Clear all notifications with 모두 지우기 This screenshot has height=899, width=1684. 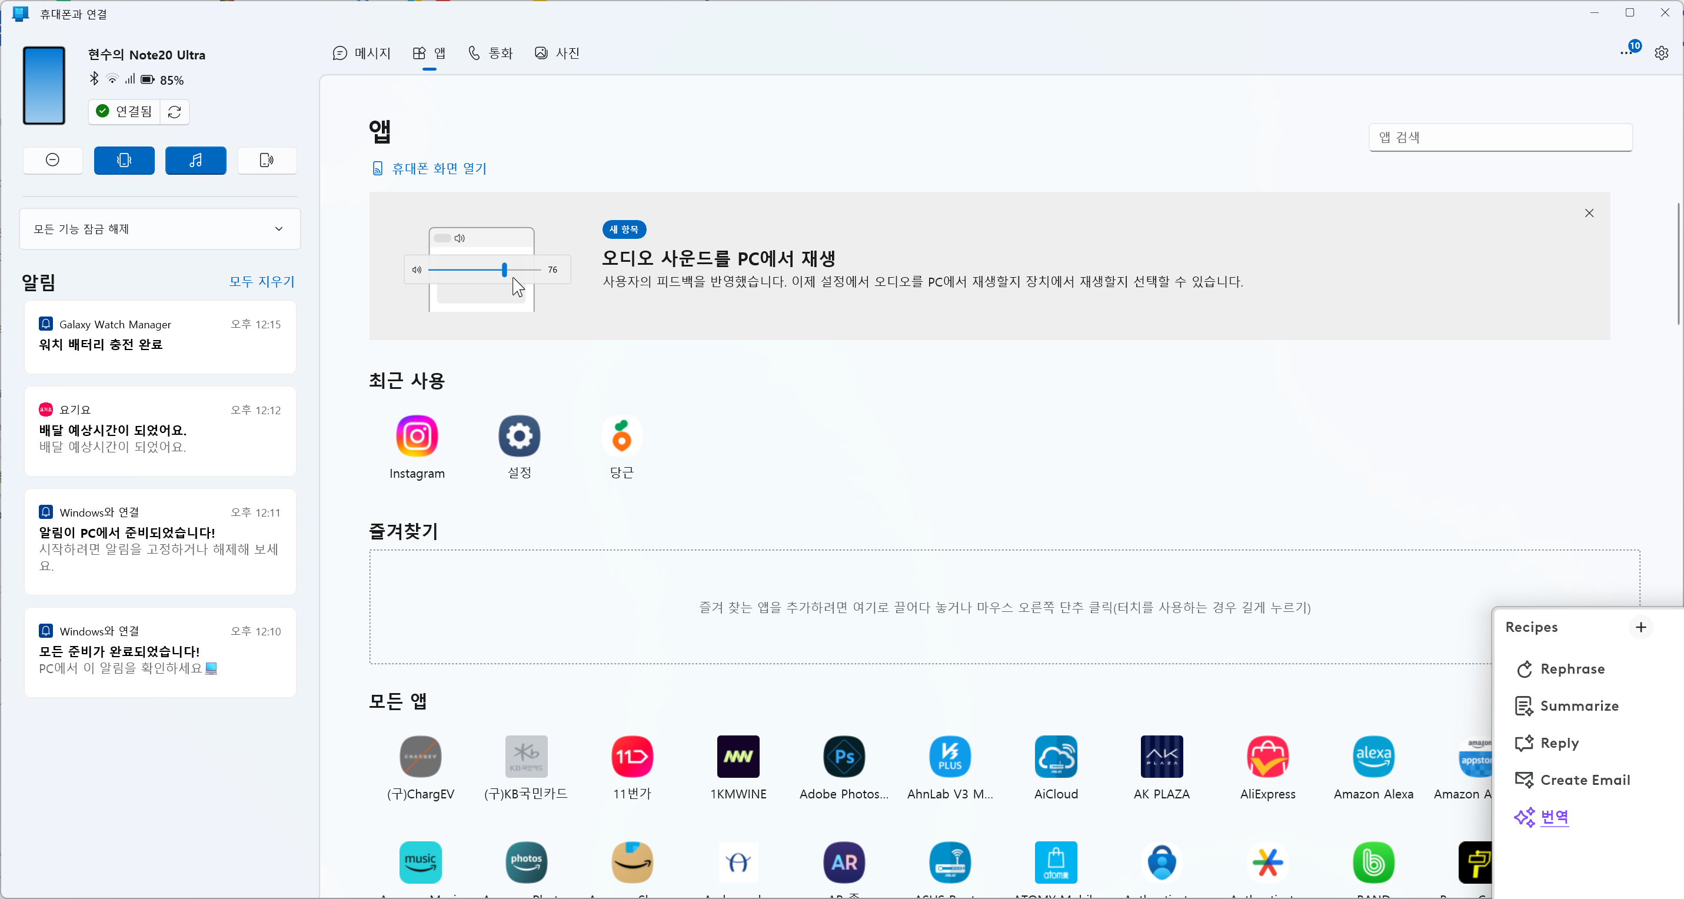click(261, 282)
